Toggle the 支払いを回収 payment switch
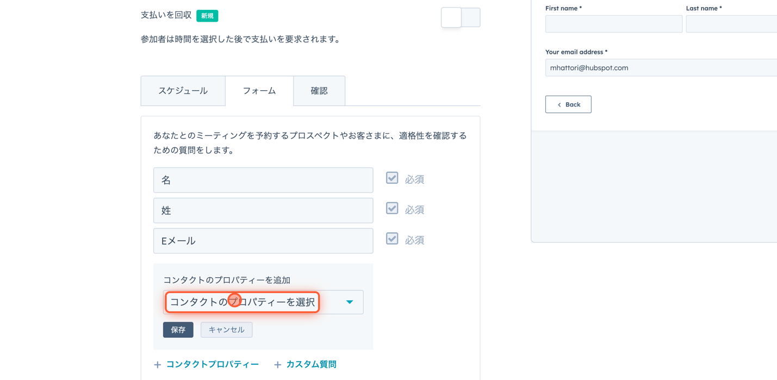 pos(461,17)
